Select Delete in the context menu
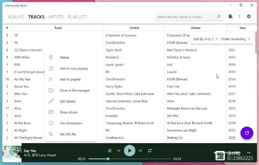This screenshot has height=165, width=259. [64, 57]
